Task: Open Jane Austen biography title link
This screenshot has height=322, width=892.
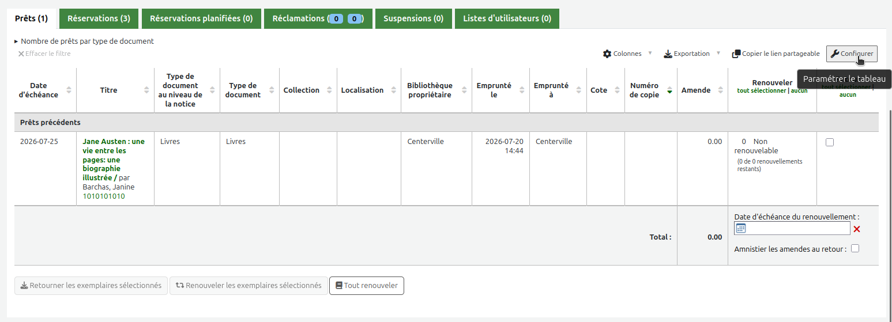Action: pyautogui.click(x=114, y=160)
